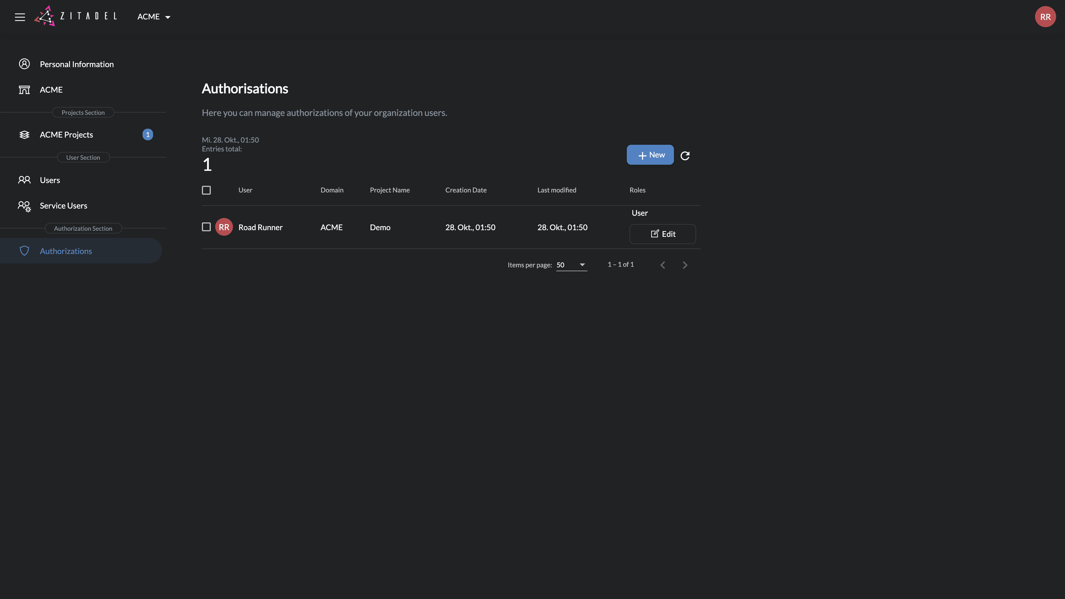Viewport: 1065px width, 599px height.
Task: Open the hamburger navigation menu
Action: click(x=20, y=17)
